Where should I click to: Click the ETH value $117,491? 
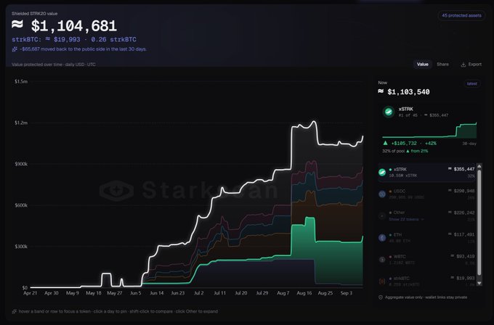(x=464, y=235)
